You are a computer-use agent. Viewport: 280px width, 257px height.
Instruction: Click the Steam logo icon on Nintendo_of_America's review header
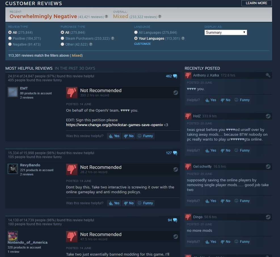pos(176,237)
